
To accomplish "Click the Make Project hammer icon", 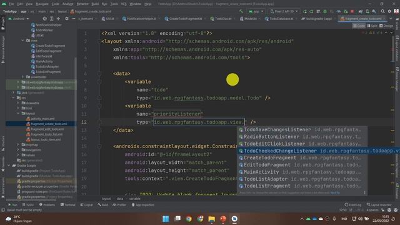I will click(241, 11).
